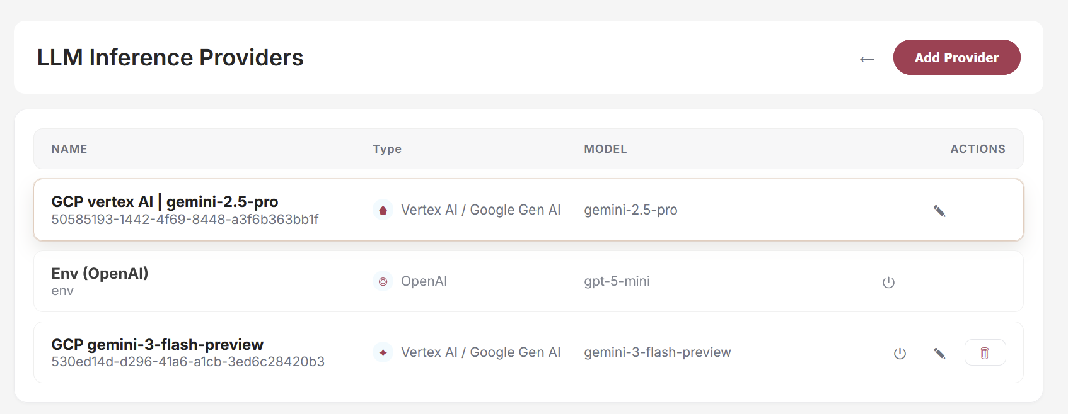Screen dimensions: 1068x414
Task: Toggle power for GCP gemini-3-flash-preview provider
Action: [900, 353]
